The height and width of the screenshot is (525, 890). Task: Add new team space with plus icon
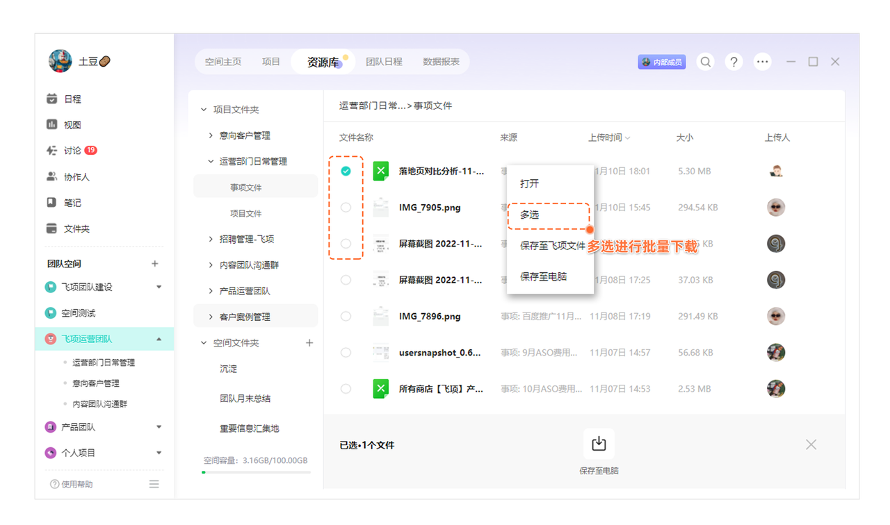point(155,264)
